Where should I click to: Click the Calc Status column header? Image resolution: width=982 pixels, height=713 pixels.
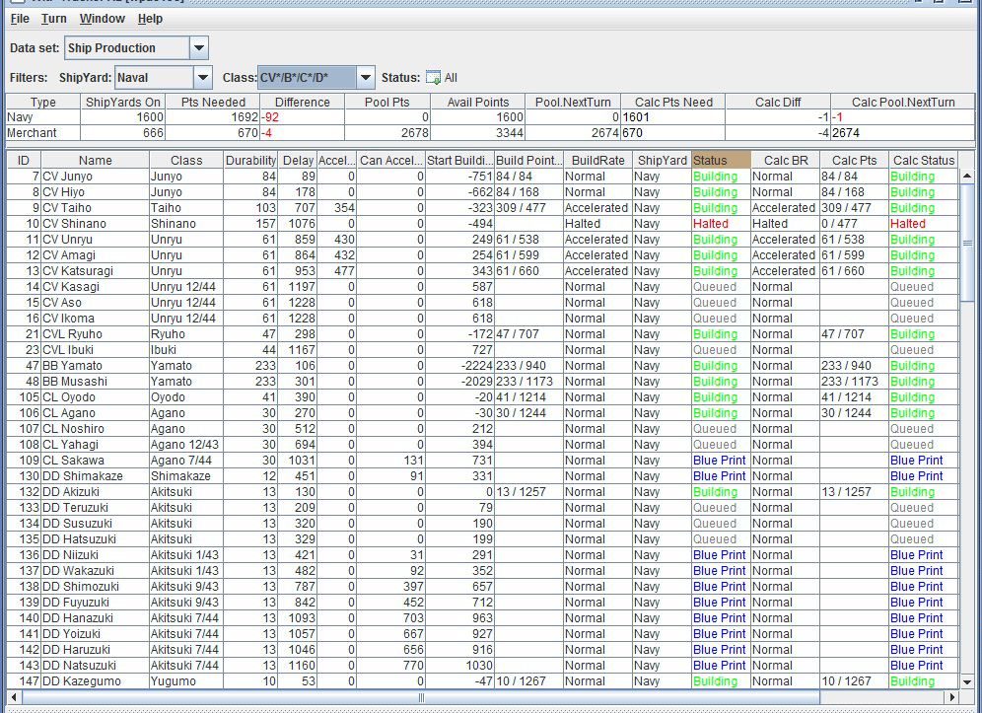[924, 161]
